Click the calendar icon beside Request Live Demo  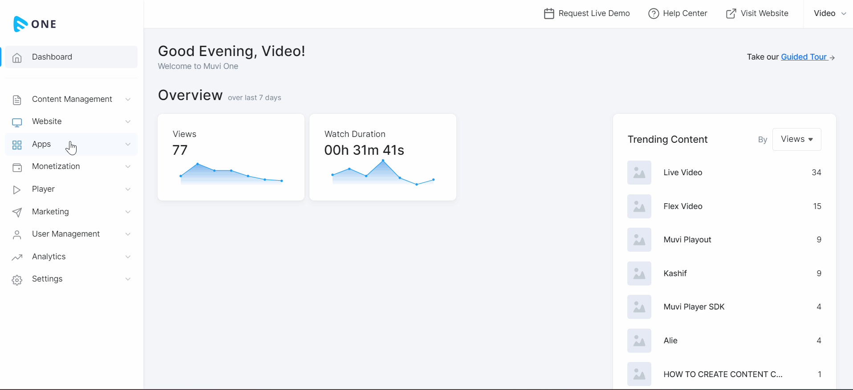point(549,14)
